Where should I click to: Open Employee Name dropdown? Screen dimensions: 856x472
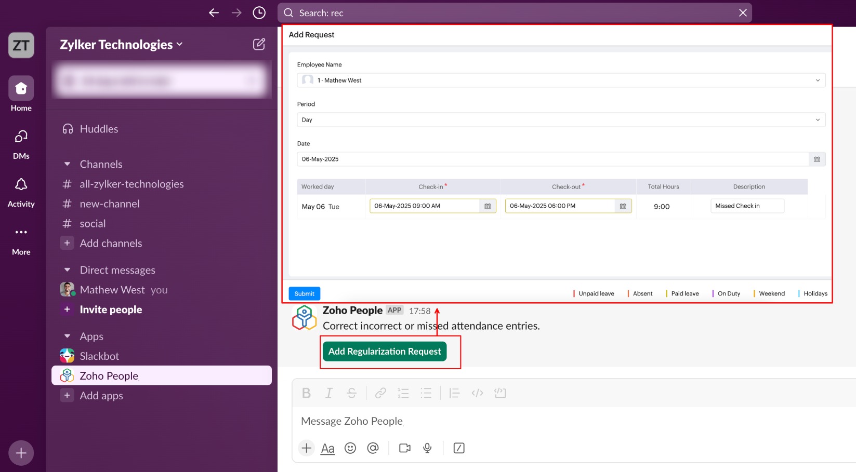(561, 80)
